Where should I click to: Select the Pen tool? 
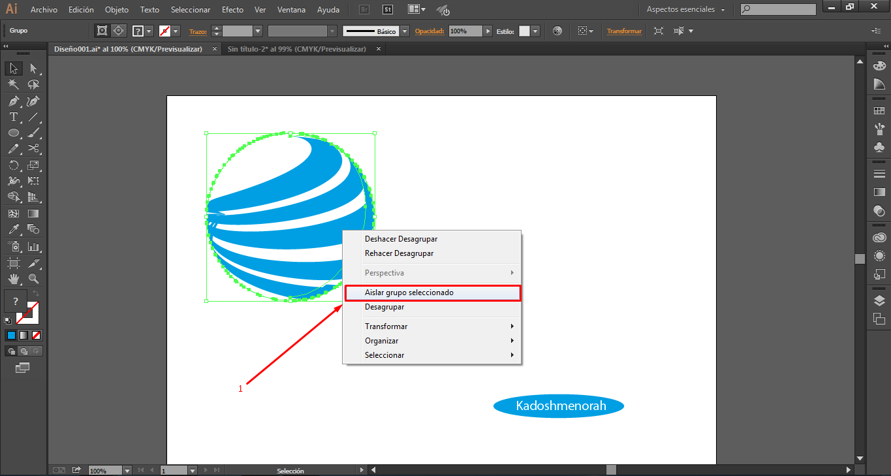click(13, 101)
